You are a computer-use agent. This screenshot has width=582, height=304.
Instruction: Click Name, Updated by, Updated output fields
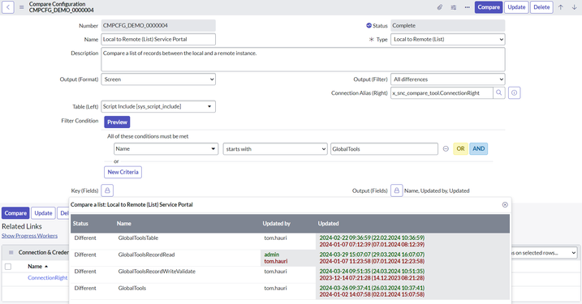click(437, 191)
